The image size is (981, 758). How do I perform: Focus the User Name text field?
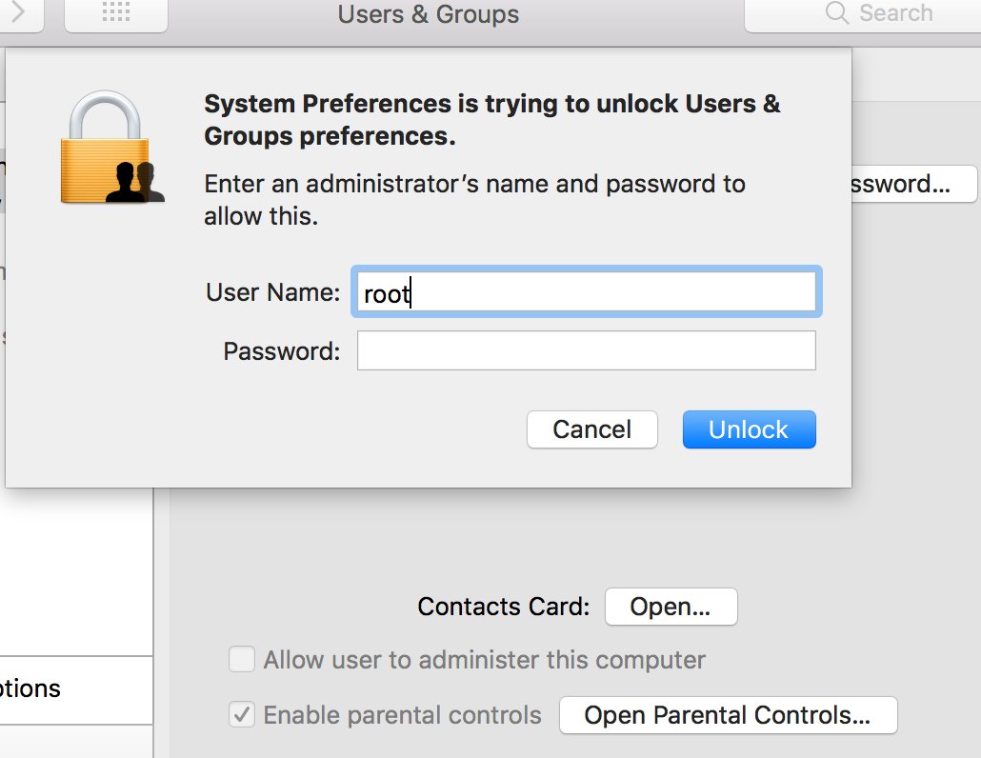[586, 292]
